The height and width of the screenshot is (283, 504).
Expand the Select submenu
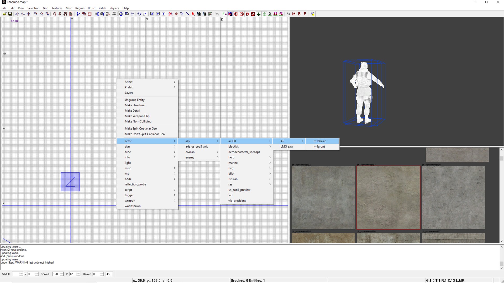[x=148, y=82]
